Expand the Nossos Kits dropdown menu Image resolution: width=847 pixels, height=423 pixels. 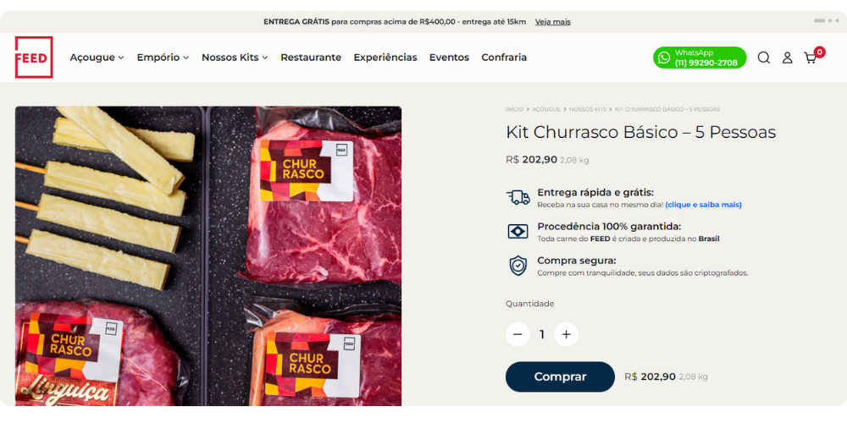point(235,58)
